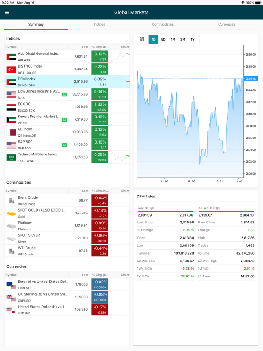Select the 1M chart period
This screenshot has height=351, width=263.
173,39
